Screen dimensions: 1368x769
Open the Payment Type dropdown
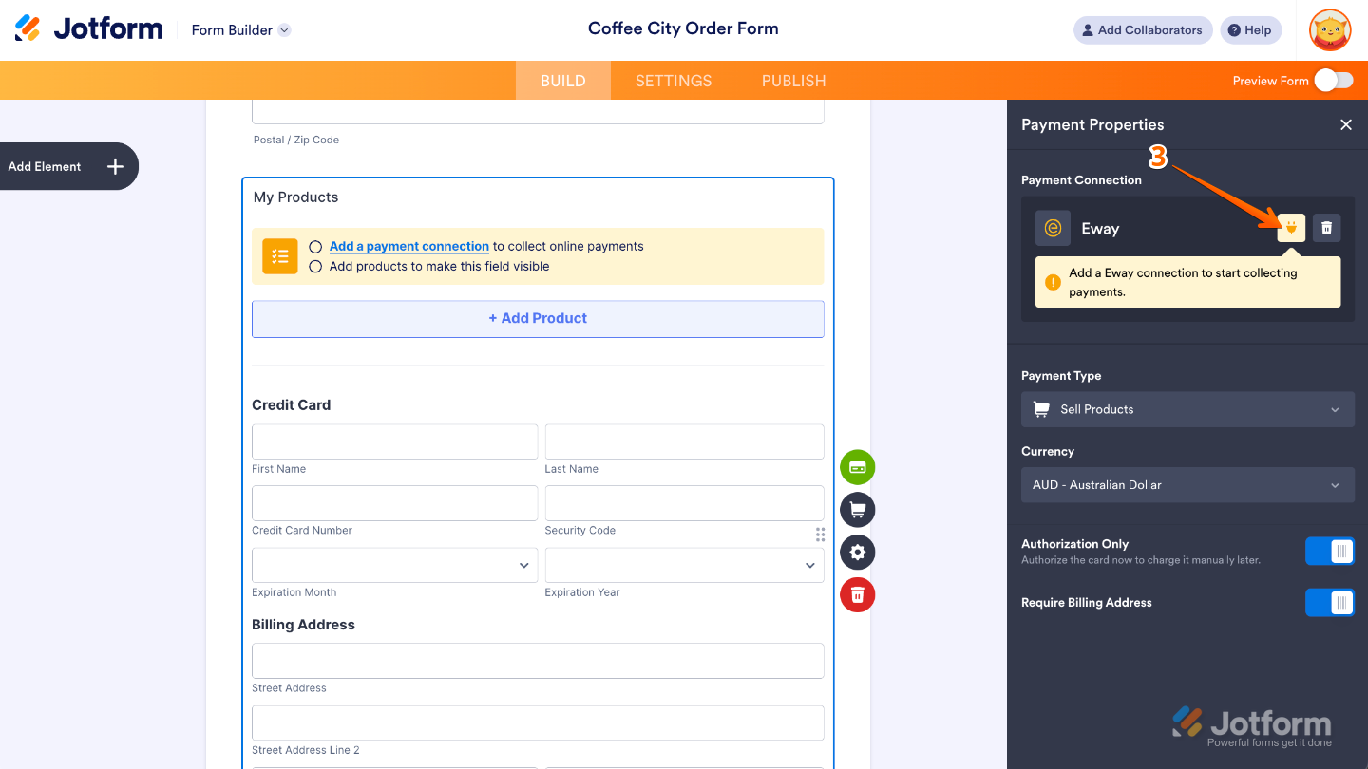[1187, 409]
